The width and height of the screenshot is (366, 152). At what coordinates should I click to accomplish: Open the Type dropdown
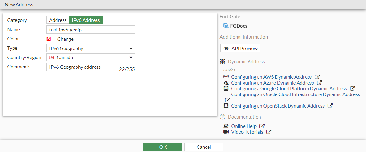pos(90,48)
